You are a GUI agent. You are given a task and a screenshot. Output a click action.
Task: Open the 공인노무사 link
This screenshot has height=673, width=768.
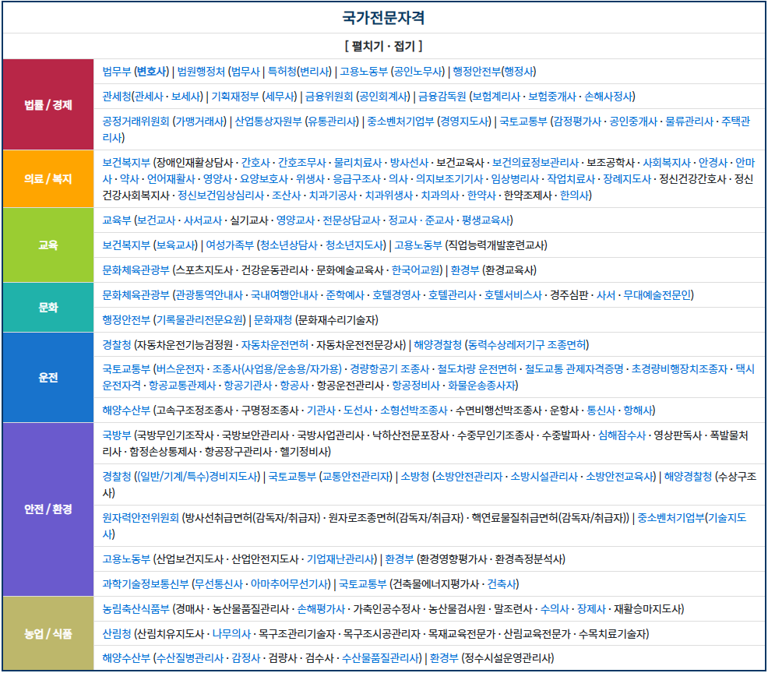tap(419, 72)
